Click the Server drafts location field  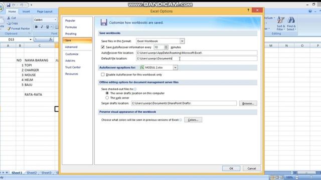pyautogui.click(x=184, y=103)
